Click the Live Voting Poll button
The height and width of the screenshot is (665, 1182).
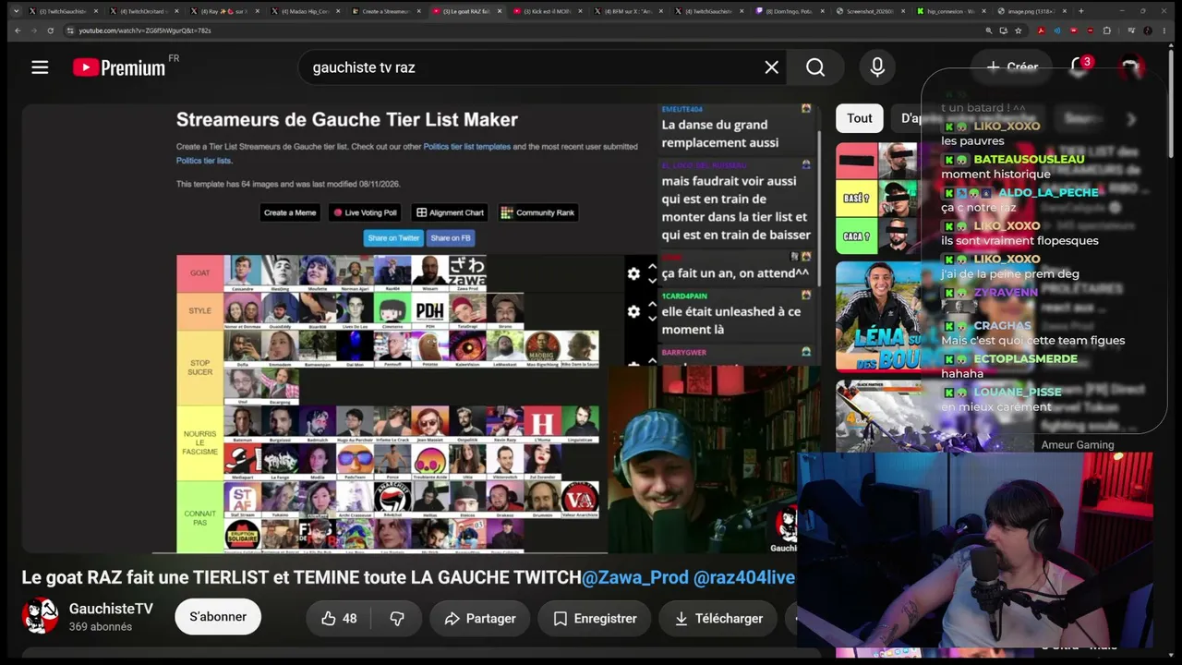[365, 212]
